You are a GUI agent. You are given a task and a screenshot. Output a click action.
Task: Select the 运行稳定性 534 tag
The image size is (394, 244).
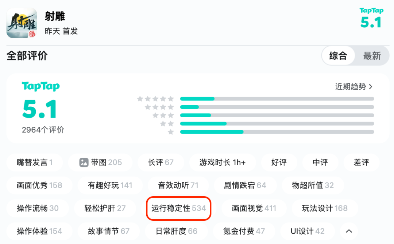[179, 208]
